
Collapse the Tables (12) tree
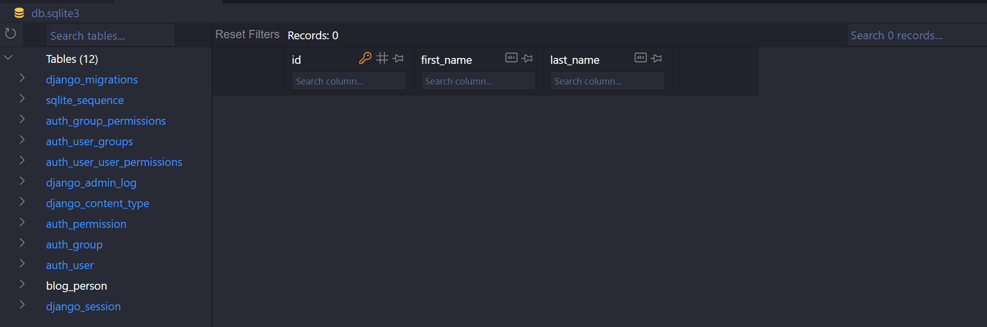8,58
